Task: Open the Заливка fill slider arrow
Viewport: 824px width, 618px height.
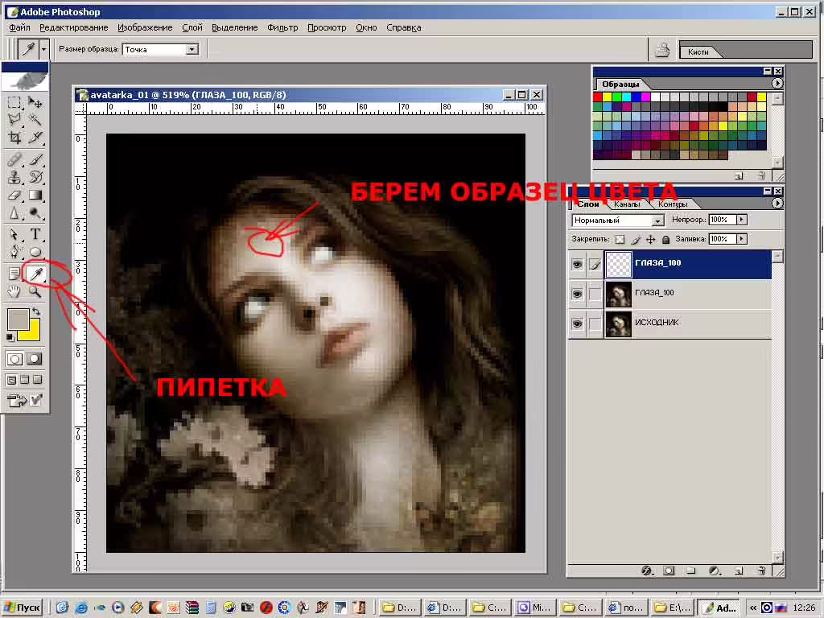Action: pos(741,239)
